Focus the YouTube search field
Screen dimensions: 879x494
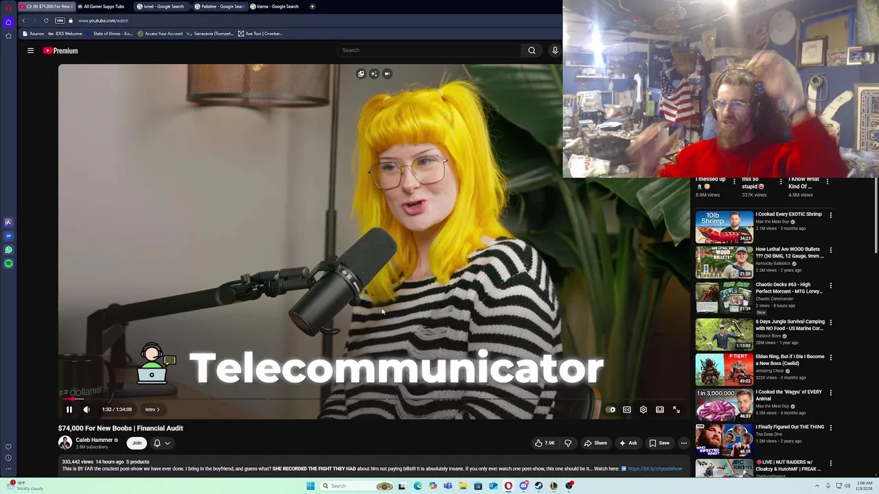(x=431, y=50)
